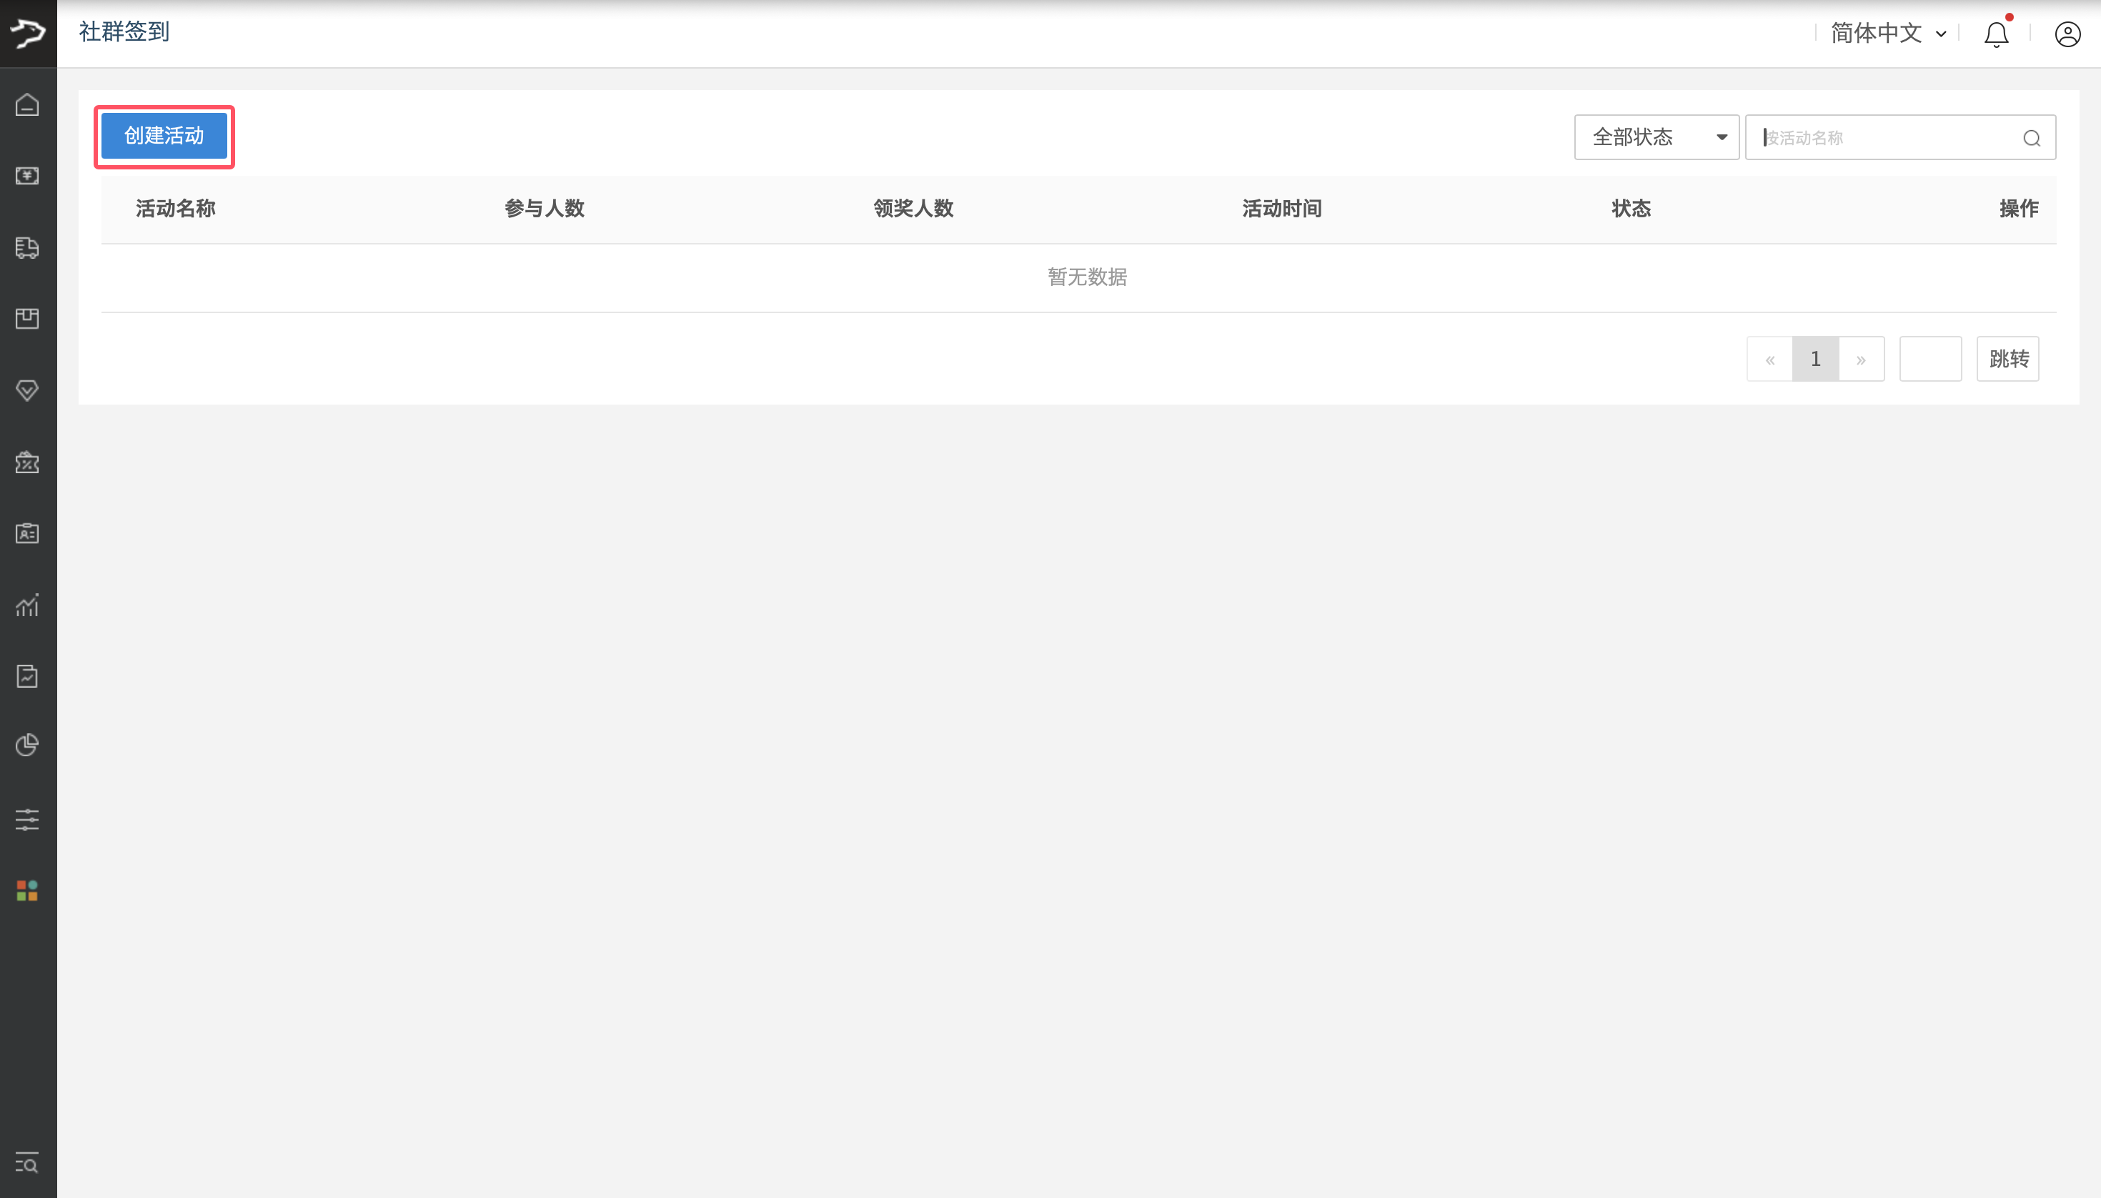Open the delivery truck sidebar icon
The width and height of the screenshot is (2101, 1198).
[27, 247]
